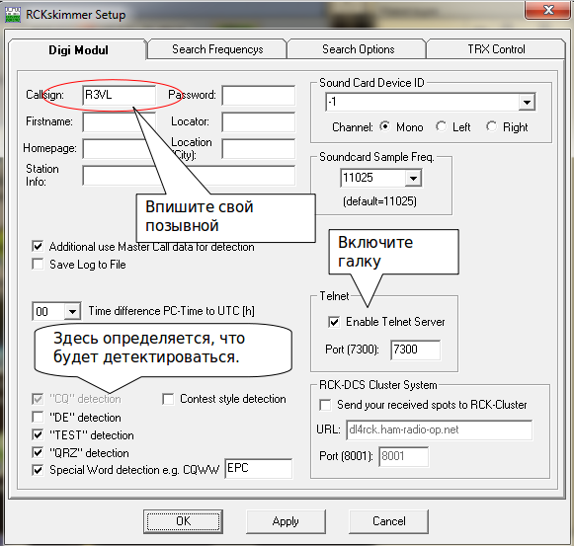Click the Apply button
This screenshot has width=574, height=546.
pos(286,521)
